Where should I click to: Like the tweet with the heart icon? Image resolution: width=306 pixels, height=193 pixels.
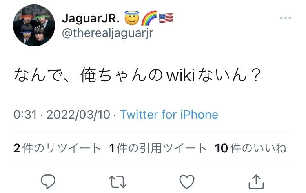187,182
